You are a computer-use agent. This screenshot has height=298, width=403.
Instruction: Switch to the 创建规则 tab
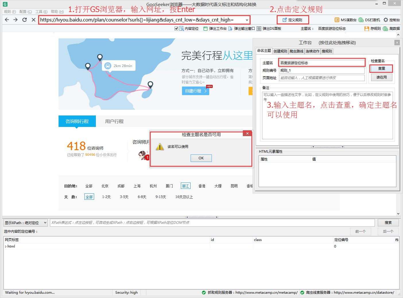280,51
